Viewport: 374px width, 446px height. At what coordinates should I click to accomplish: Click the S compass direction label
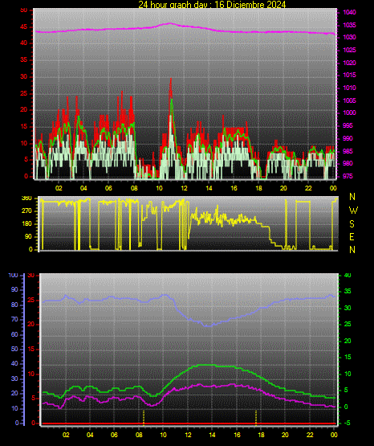tap(352, 224)
